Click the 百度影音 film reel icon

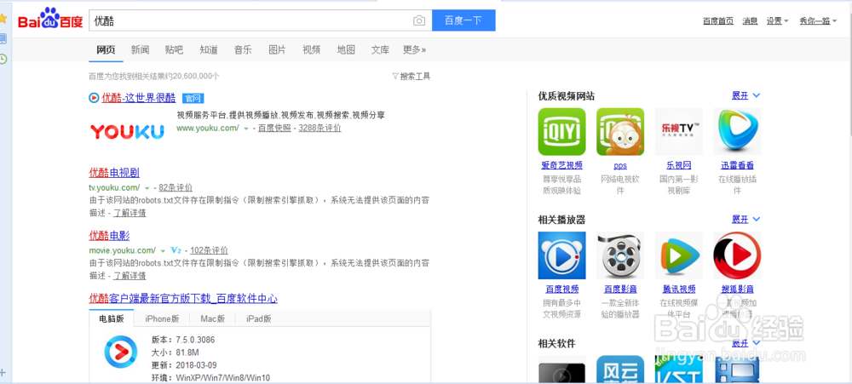coord(620,255)
